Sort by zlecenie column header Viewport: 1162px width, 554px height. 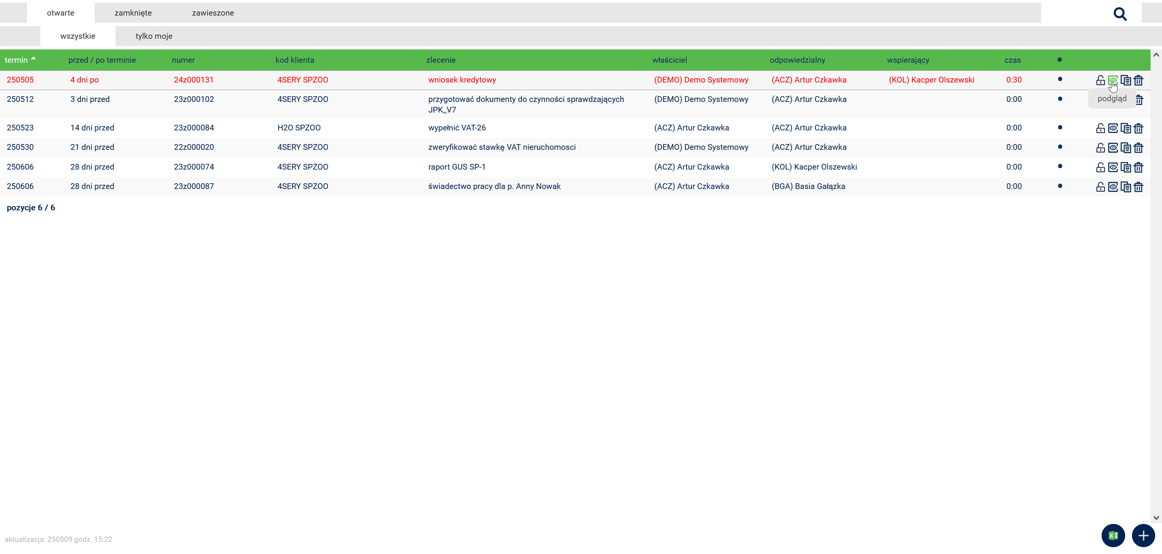pyautogui.click(x=441, y=60)
